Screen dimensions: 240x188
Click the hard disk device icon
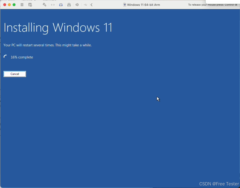61,5
